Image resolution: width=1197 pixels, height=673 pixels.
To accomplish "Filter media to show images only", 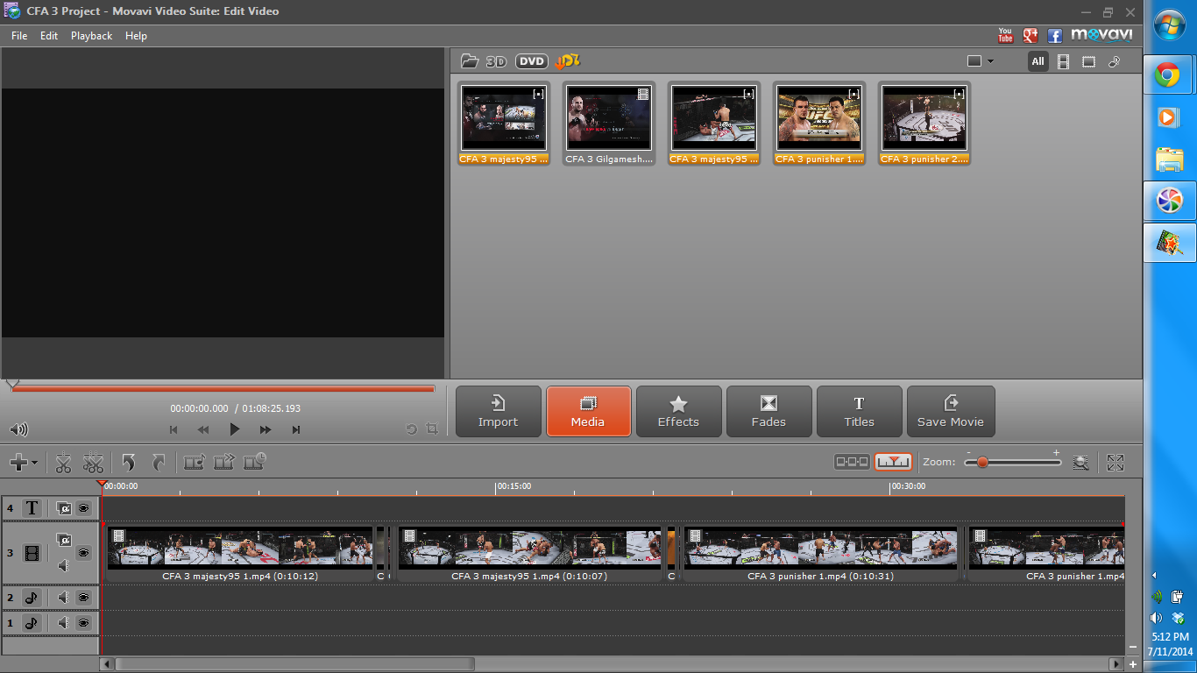I will click(x=1088, y=61).
